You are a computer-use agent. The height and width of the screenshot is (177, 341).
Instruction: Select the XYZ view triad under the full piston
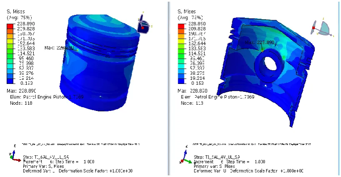15,154
